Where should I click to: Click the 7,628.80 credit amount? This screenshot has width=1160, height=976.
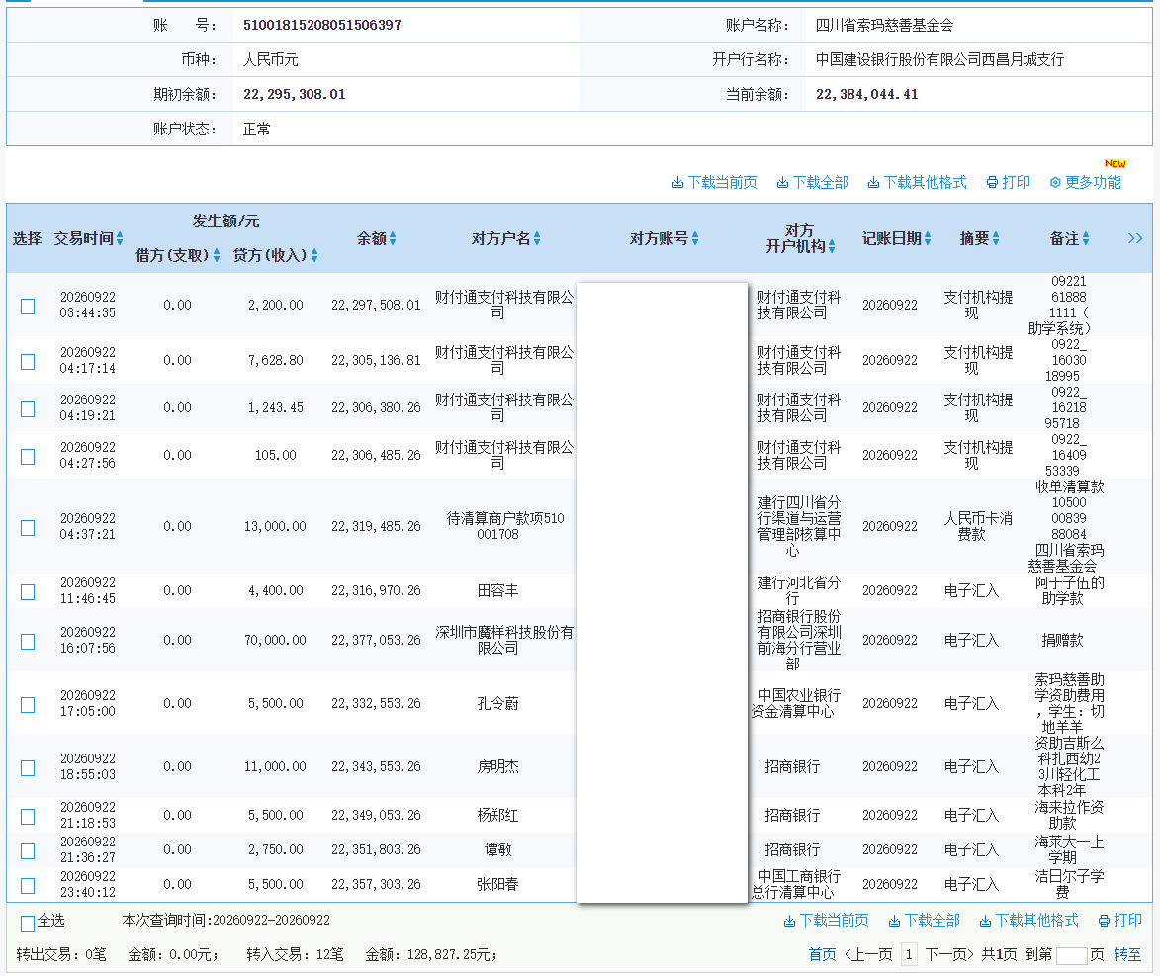point(275,360)
